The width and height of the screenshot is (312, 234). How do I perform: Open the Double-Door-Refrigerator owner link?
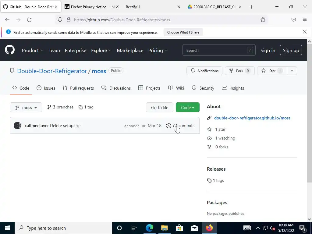coord(52,71)
